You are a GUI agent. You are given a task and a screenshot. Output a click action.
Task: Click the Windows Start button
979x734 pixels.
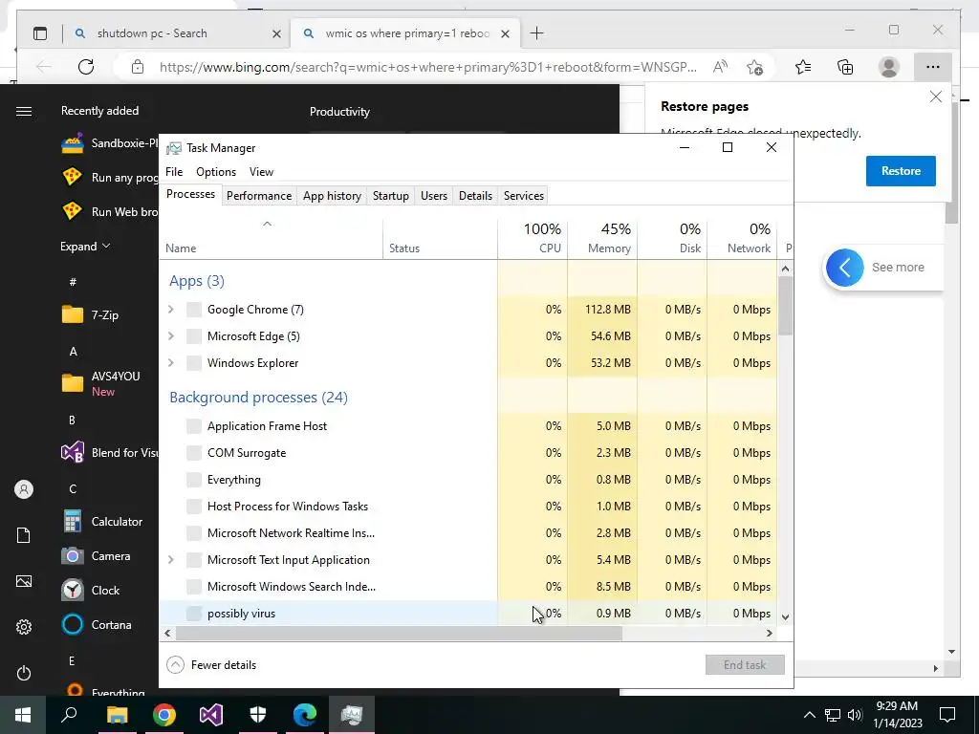(x=23, y=715)
